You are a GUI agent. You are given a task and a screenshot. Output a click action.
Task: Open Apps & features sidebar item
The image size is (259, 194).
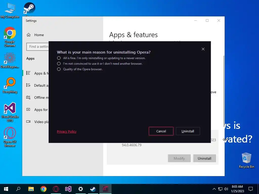click(37, 73)
